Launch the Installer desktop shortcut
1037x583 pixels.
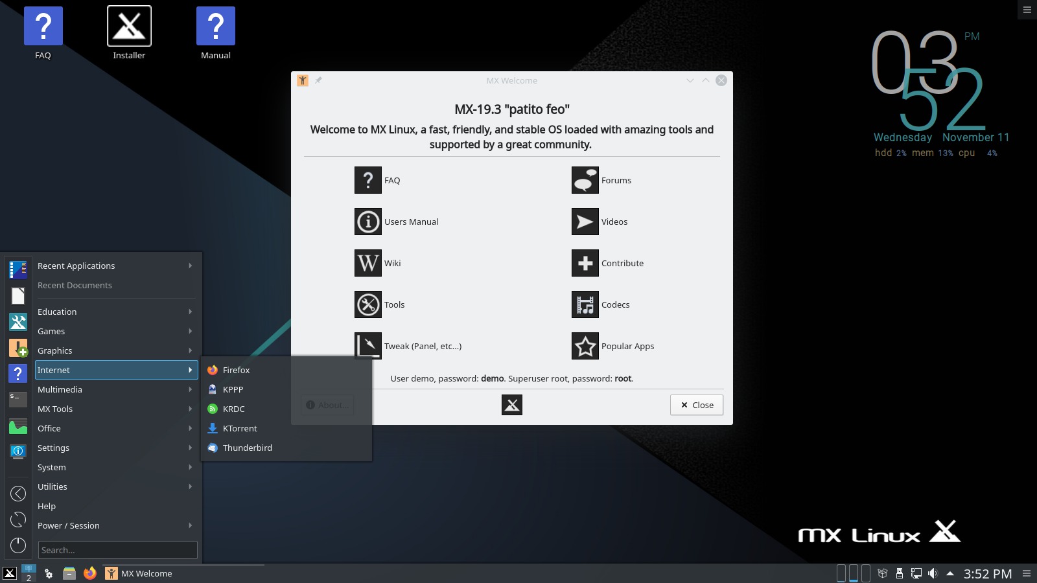(129, 33)
